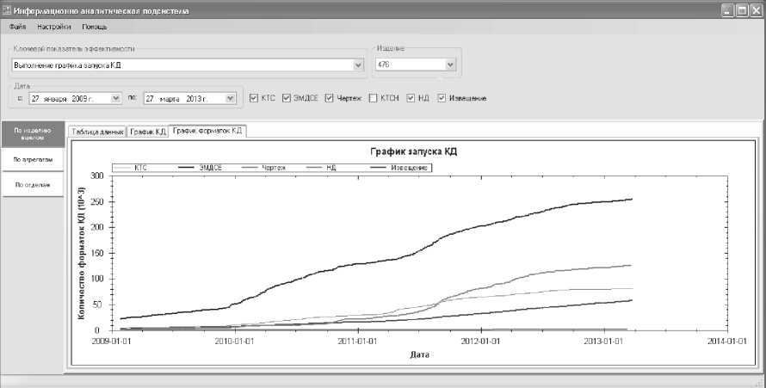
Task: Open the Файл menu
Action: 17,27
